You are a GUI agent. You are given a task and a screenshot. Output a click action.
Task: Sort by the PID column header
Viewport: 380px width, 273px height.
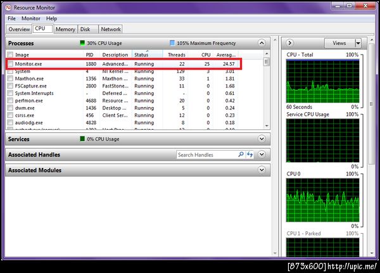click(90, 55)
